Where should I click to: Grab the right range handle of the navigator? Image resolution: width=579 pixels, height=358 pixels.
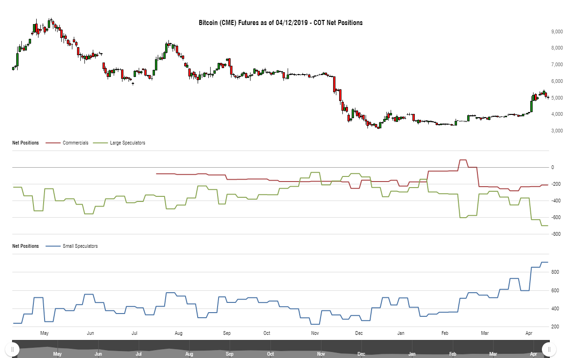click(549, 349)
